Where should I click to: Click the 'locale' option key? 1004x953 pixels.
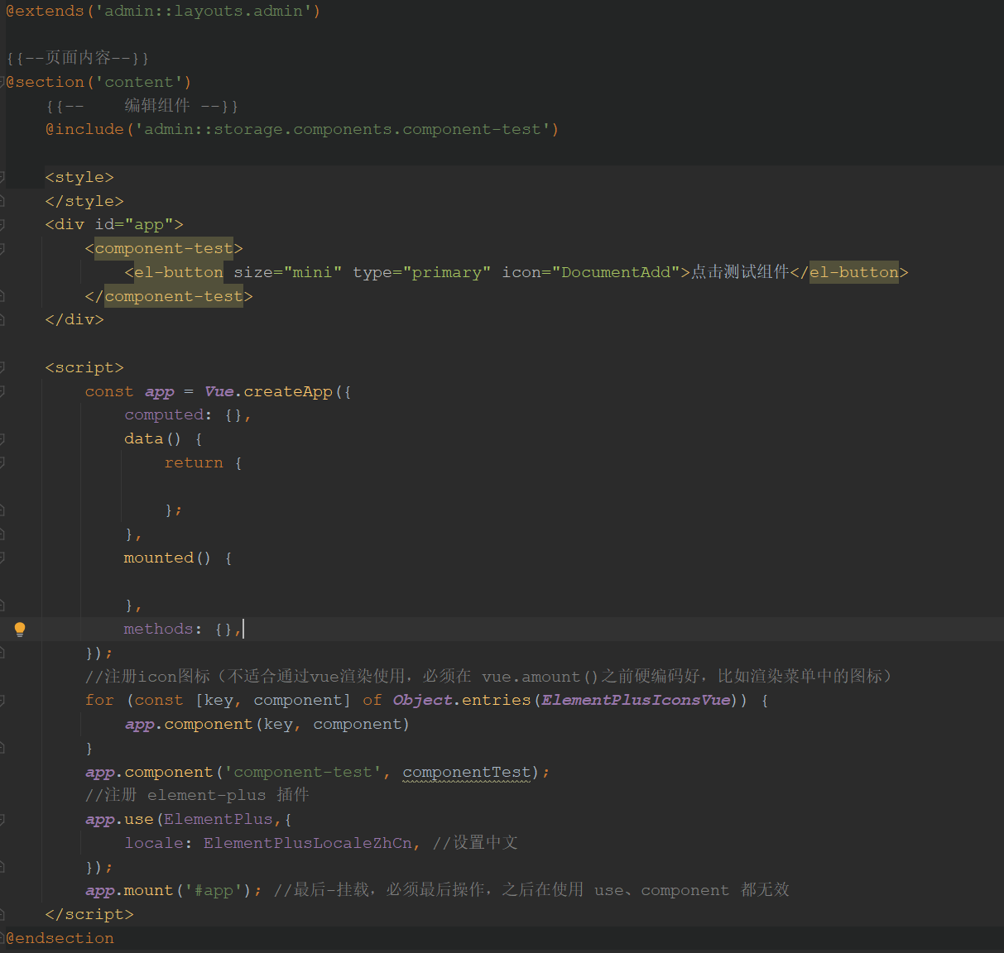point(154,844)
